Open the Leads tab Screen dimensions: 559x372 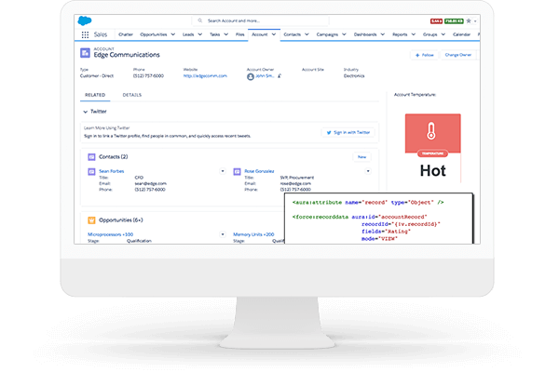tap(188, 34)
